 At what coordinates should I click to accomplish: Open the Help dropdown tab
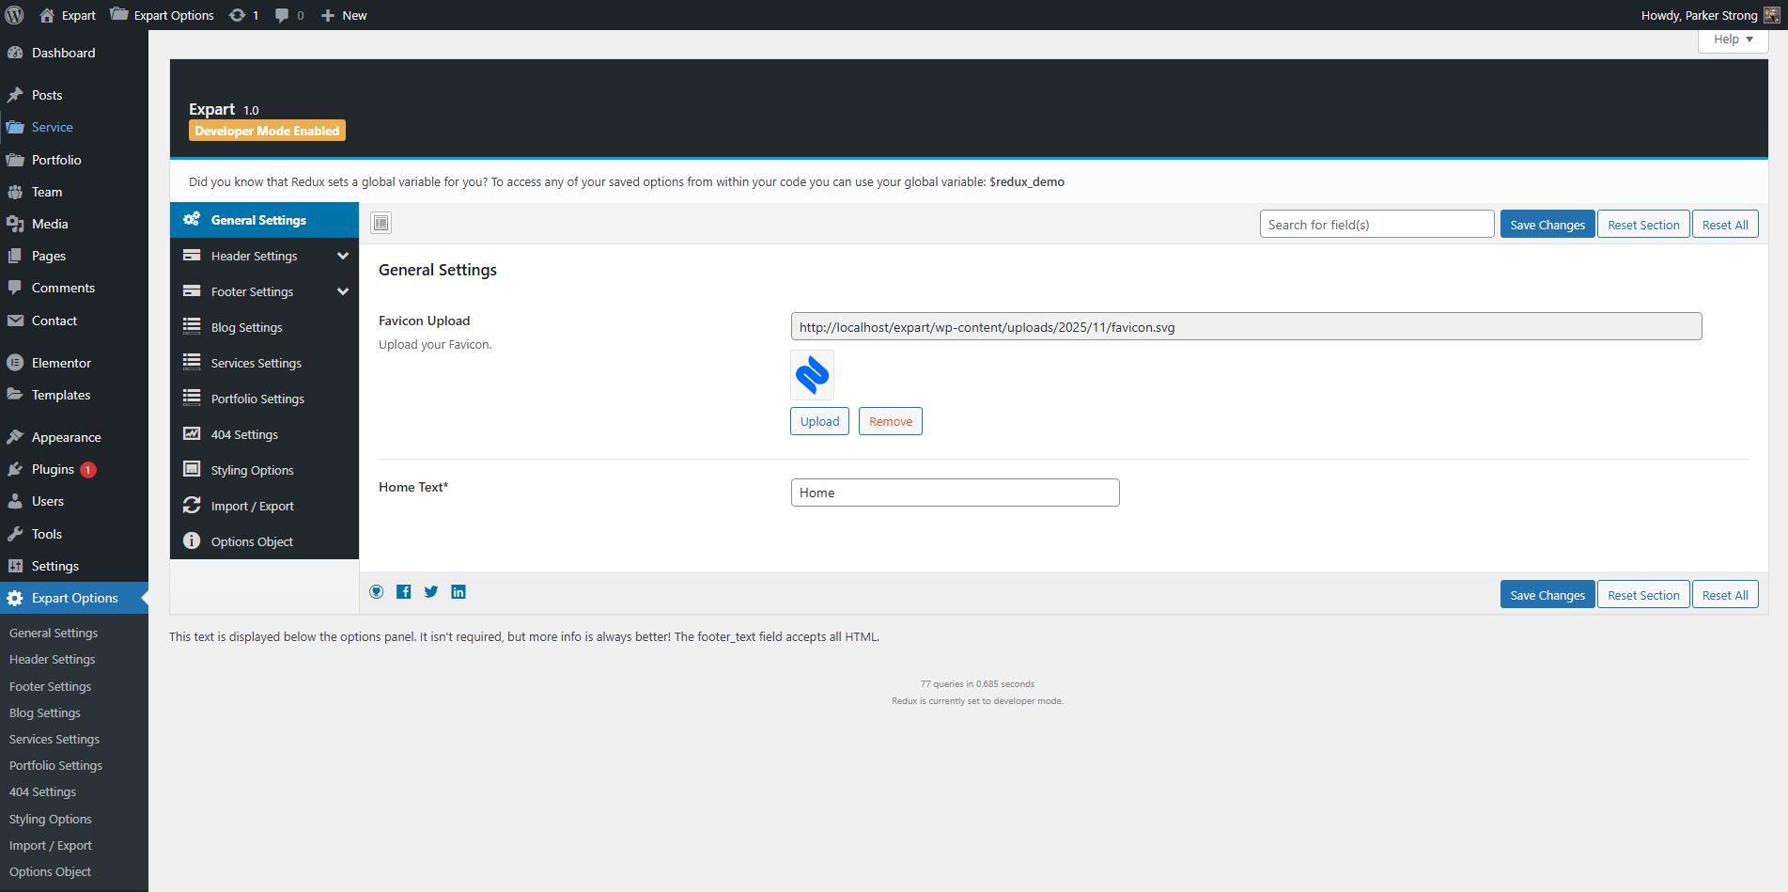[x=1733, y=39]
